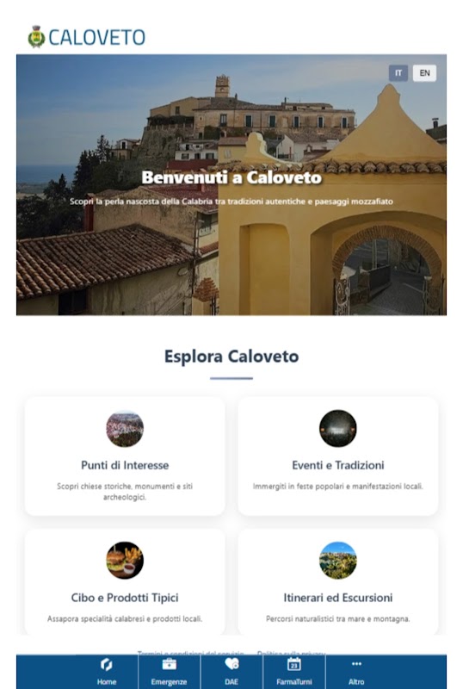Open the Punti di Interesse heading
Image resolution: width=463 pixels, height=689 pixels.
click(125, 465)
